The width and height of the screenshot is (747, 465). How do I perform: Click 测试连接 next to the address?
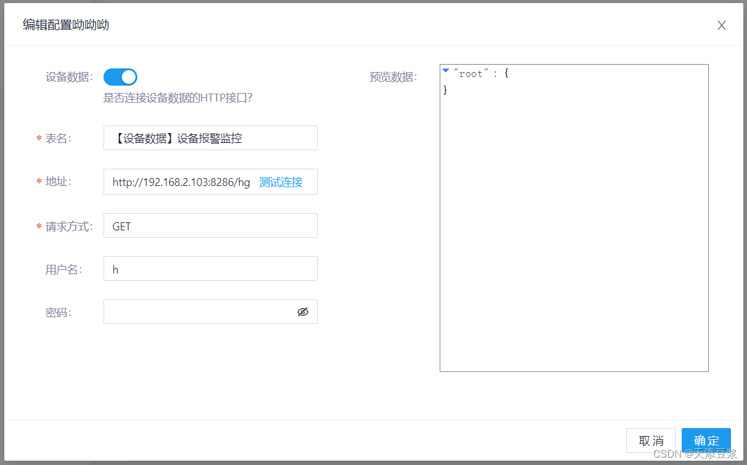[x=280, y=182]
